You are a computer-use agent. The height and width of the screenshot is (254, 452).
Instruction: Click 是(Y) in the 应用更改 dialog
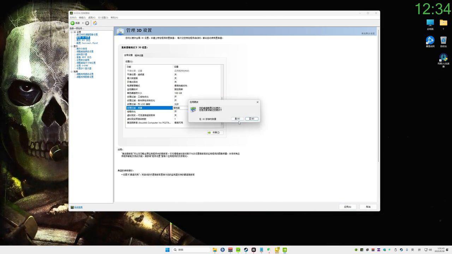tap(238, 119)
